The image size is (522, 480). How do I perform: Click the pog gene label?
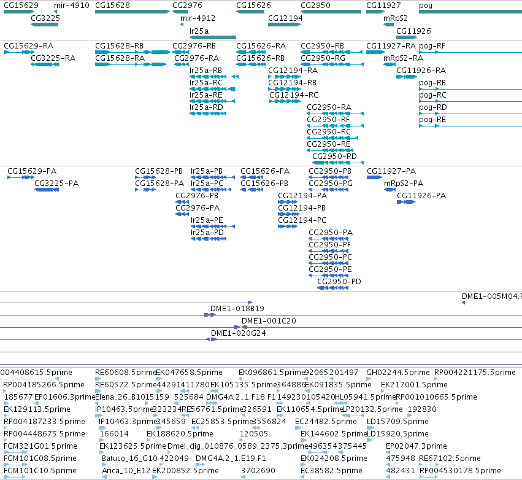(x=426, y=6)
